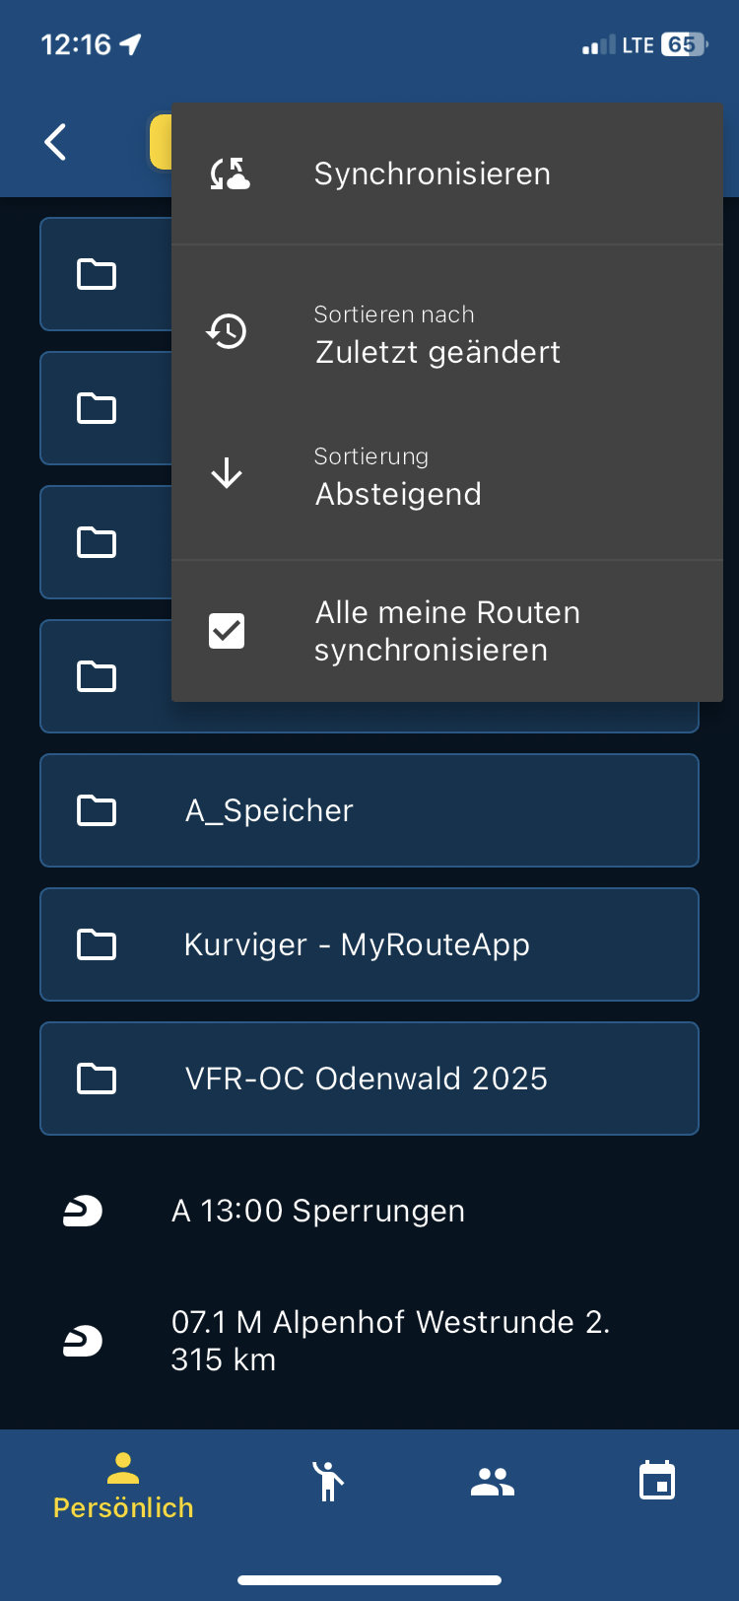Uncheck Alle meine Routen synchronisieren checkbox
Screen dimensions: 739x1601
coord(227,631)
